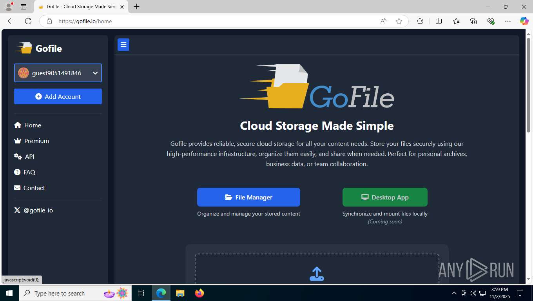Open the Edge profile avatar icon

tap(8, 7)
